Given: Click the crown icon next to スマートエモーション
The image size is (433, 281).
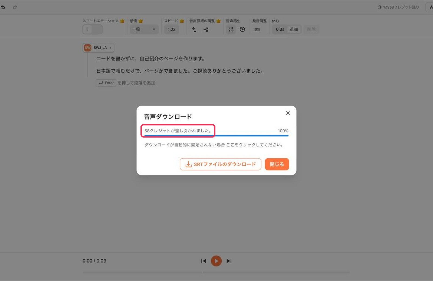Looking at the screenshot, I should click(122, 21).
